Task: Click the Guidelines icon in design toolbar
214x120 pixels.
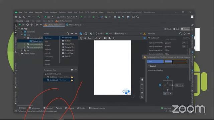Action: [114, 38]
